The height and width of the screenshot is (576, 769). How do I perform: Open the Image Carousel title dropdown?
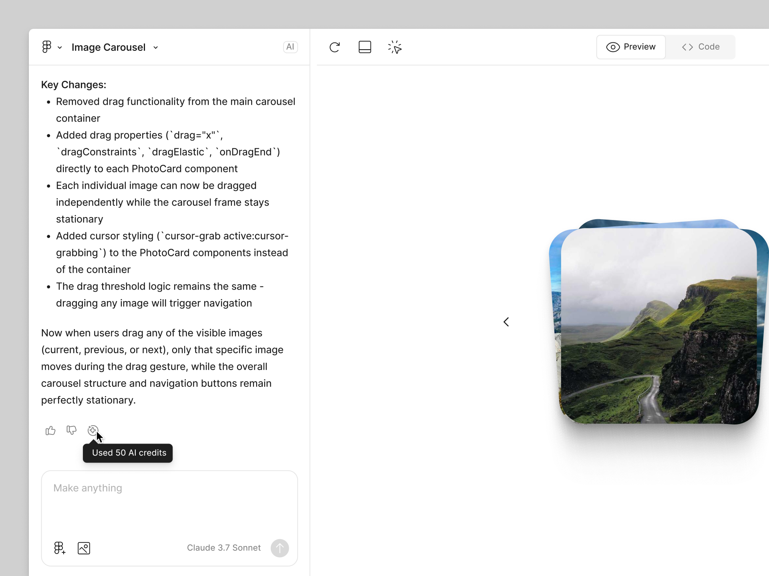(156, 47)
